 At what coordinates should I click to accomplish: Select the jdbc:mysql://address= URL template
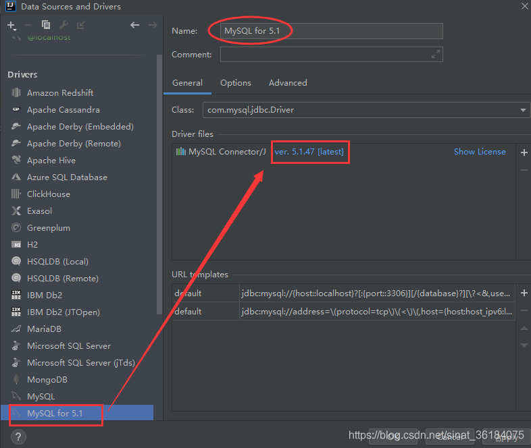[x=376, y=312]
